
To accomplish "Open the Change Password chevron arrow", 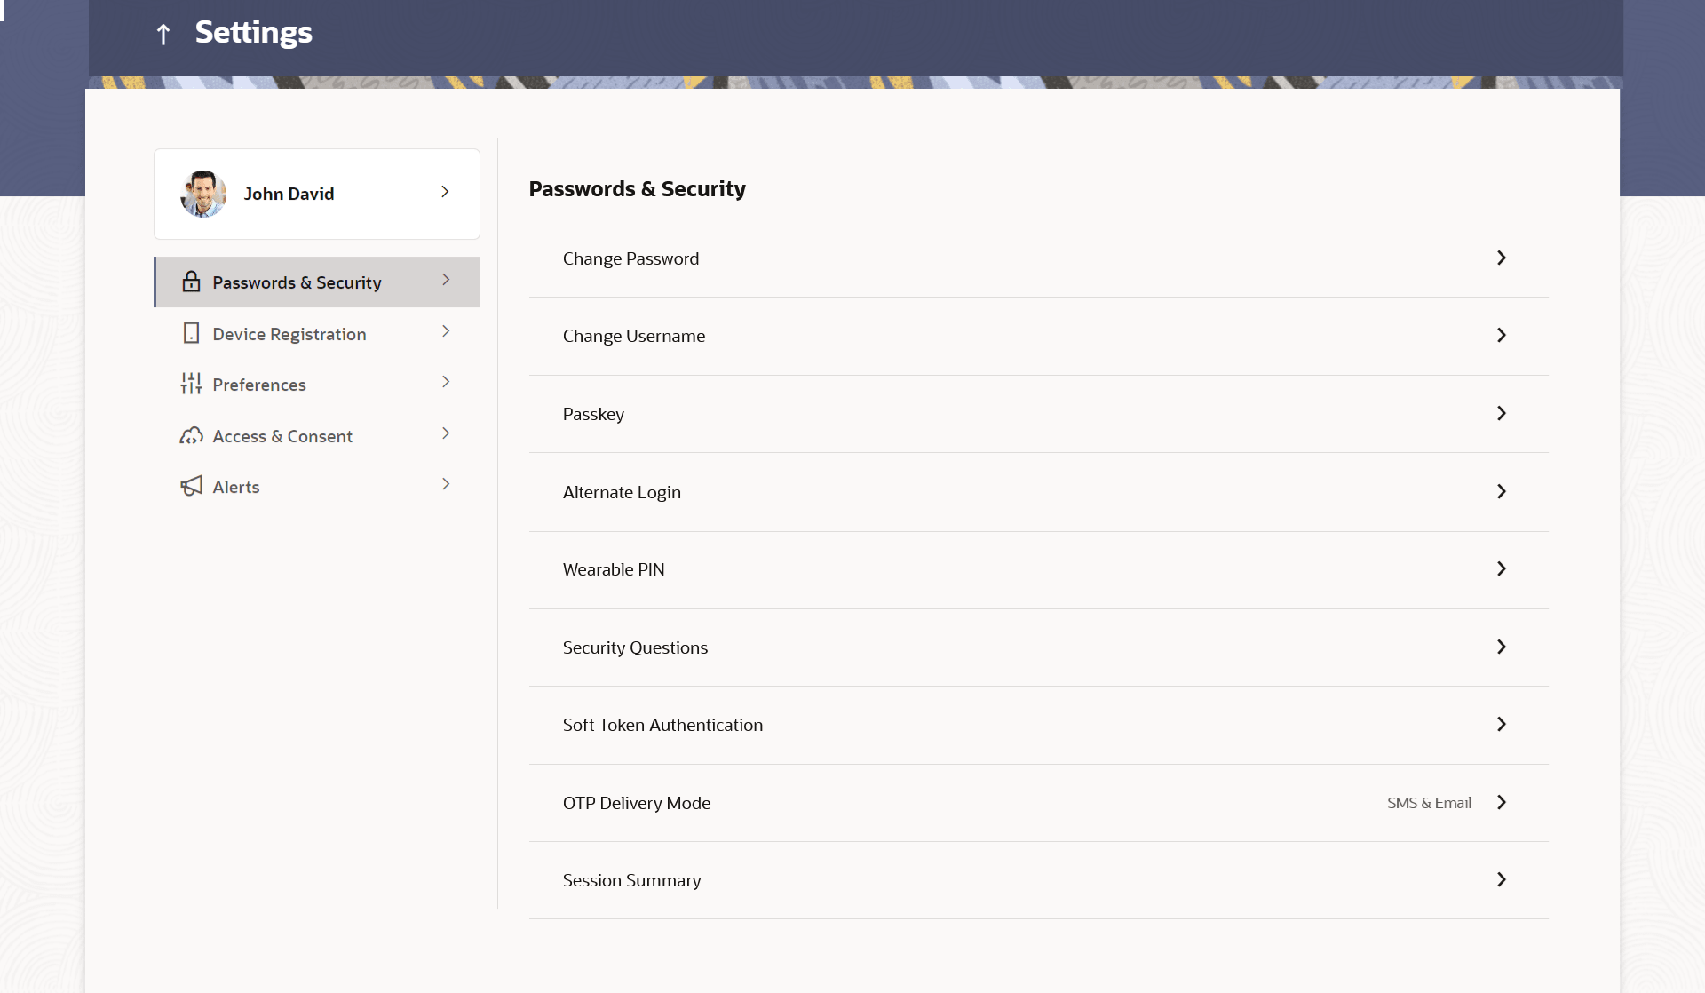I will (x=1501, y=258).
